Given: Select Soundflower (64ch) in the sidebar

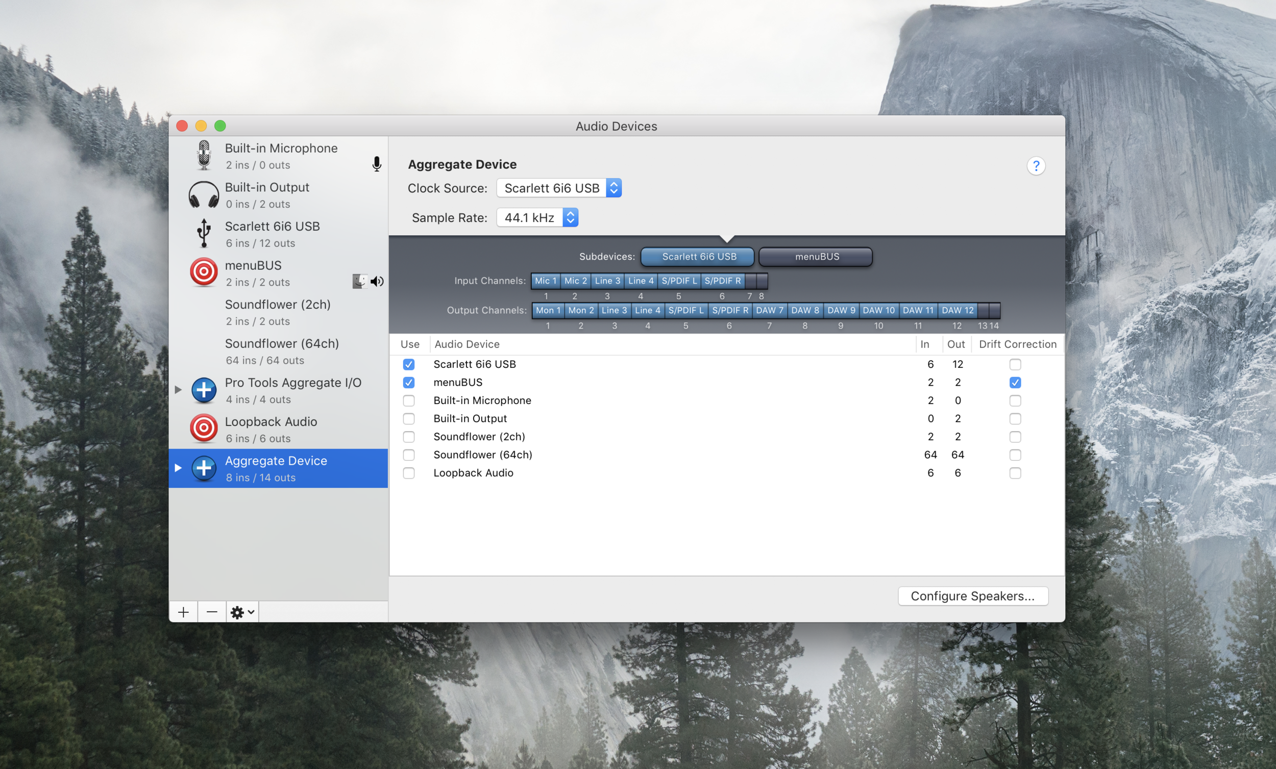Looking at the screenshot, I should pyautogui.click(x=278, y=351).
